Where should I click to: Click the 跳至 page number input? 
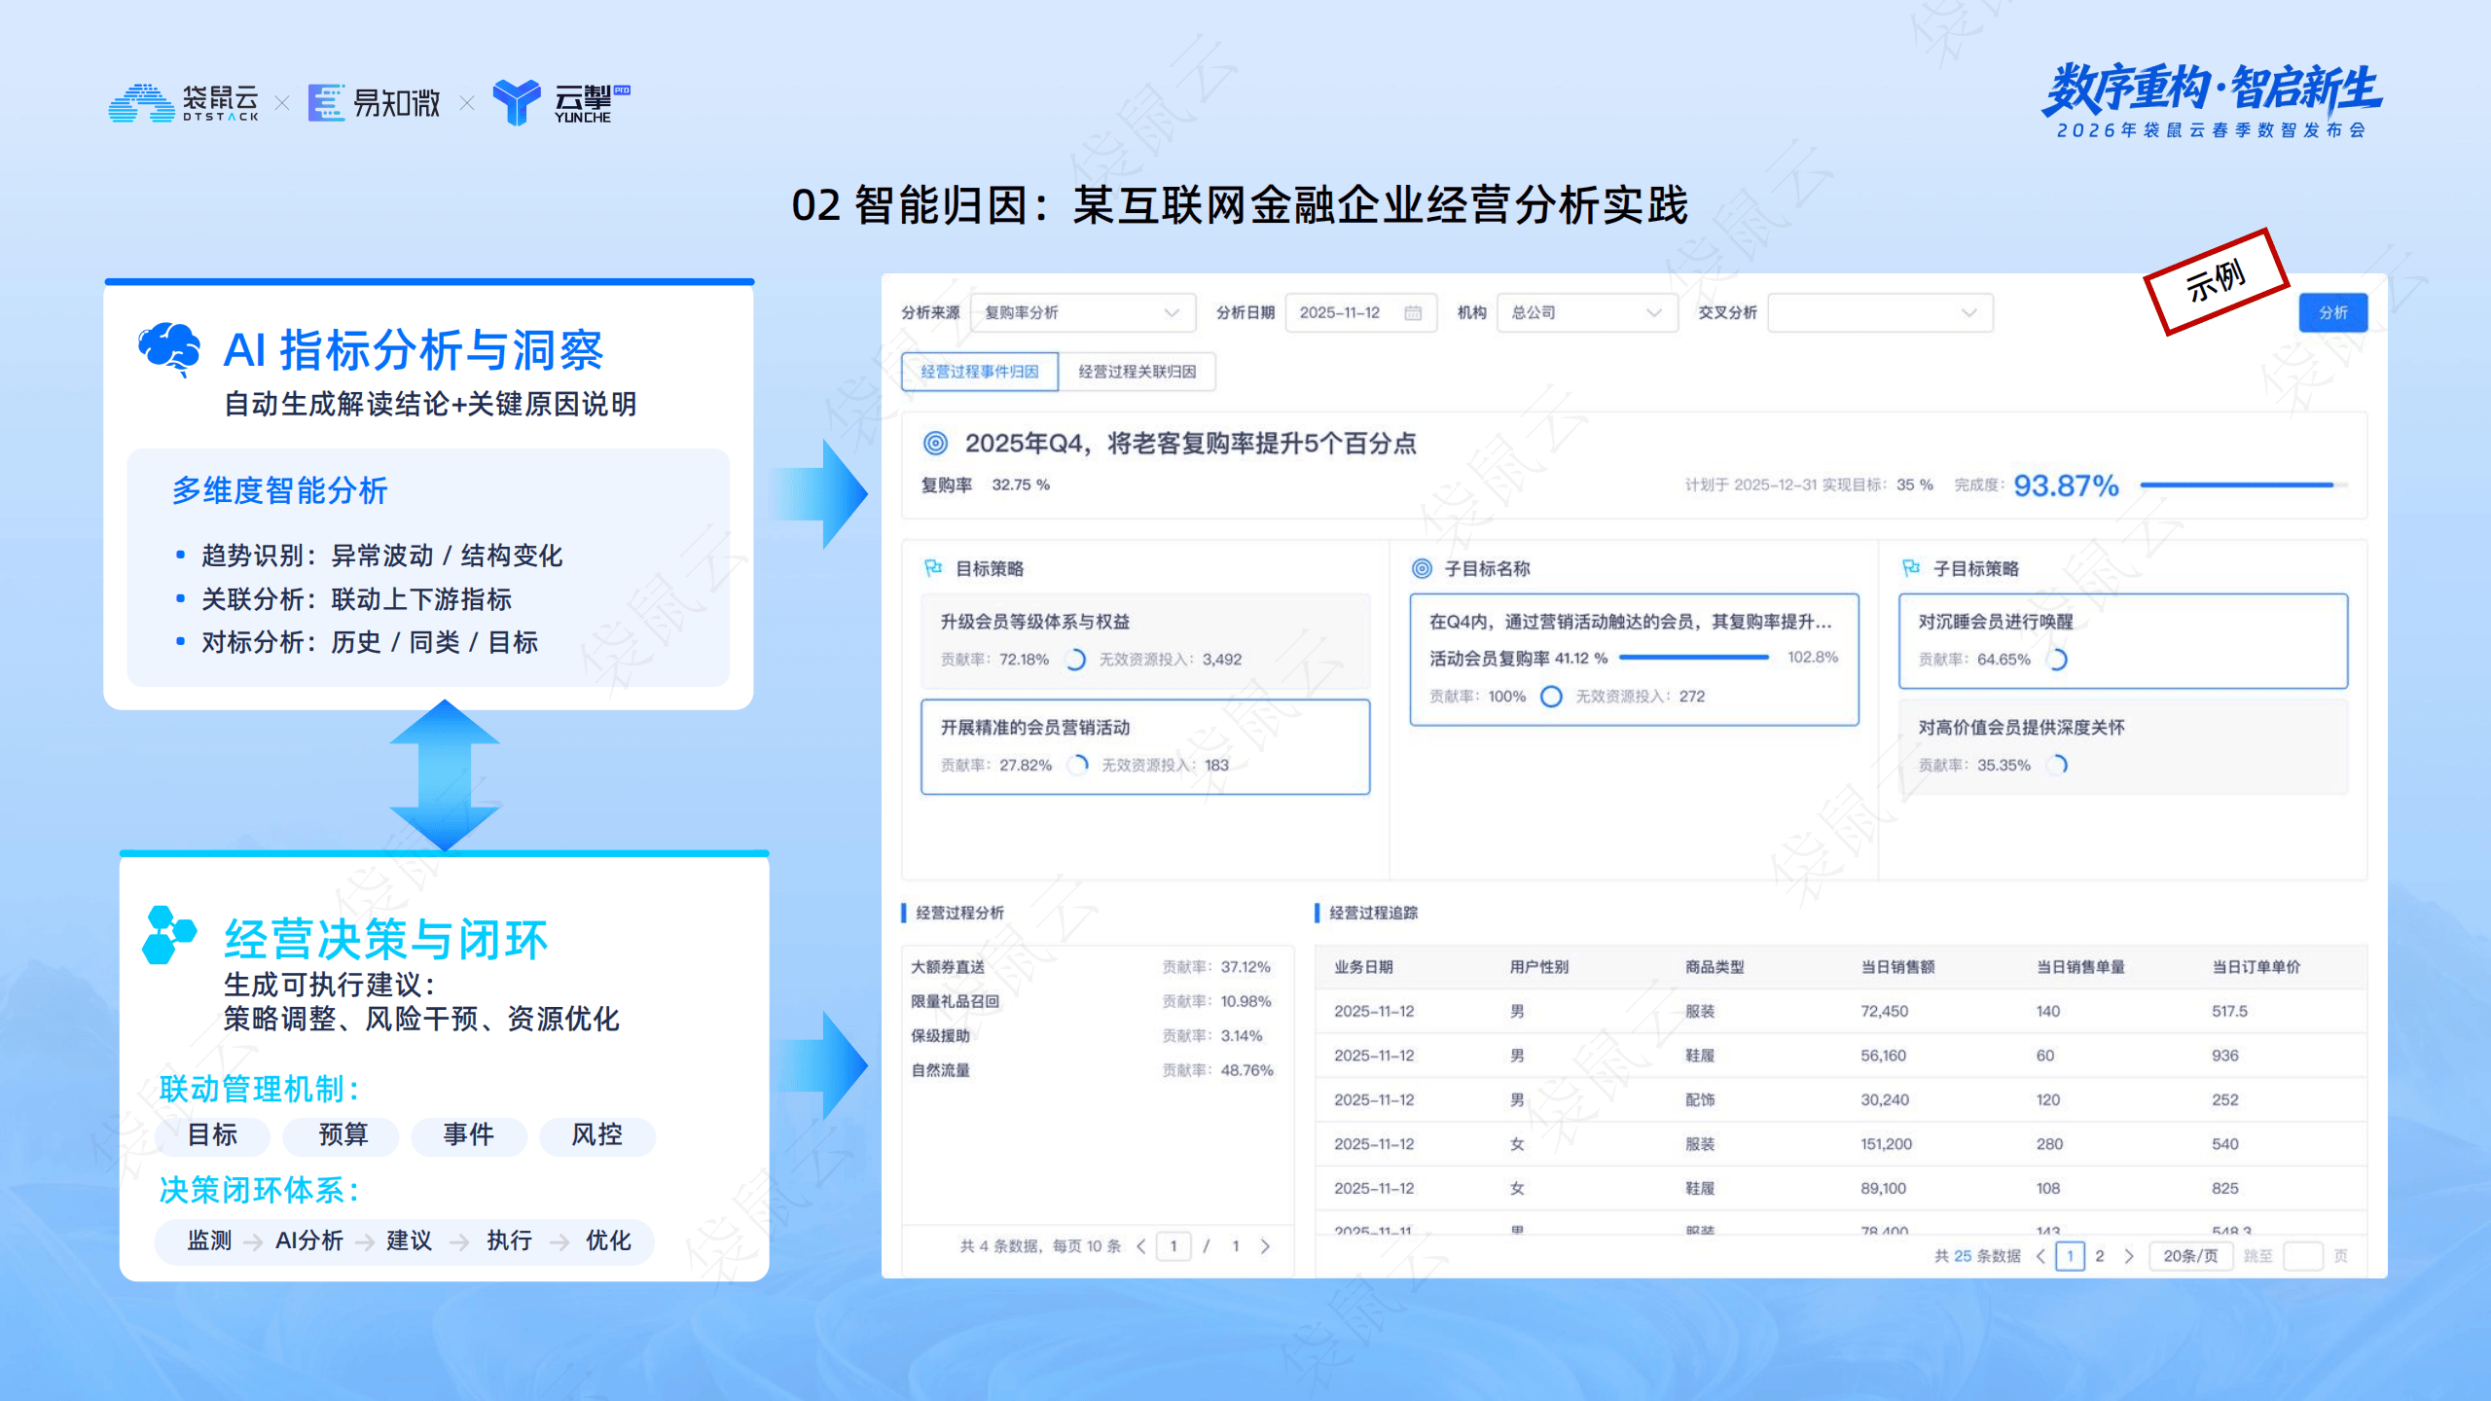point(2302,1256)
